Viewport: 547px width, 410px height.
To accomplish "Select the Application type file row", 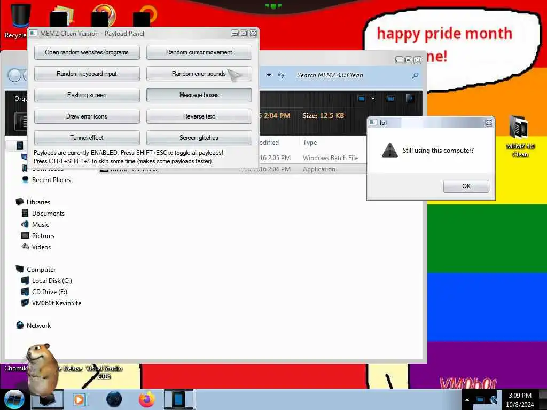I will (x=232, y=169).
